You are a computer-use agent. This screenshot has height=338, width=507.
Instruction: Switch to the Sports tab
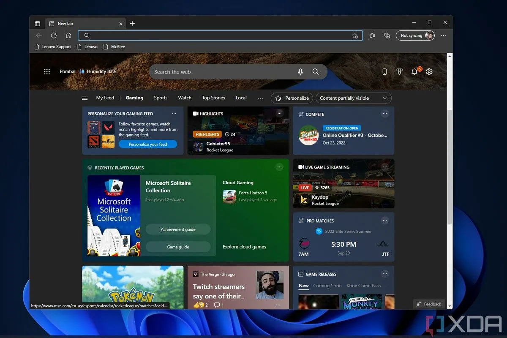point(161,98)
